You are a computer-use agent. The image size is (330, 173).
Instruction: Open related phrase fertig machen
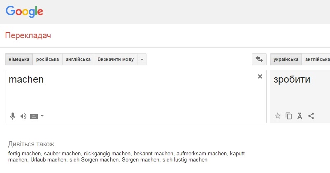coord(24,153)
